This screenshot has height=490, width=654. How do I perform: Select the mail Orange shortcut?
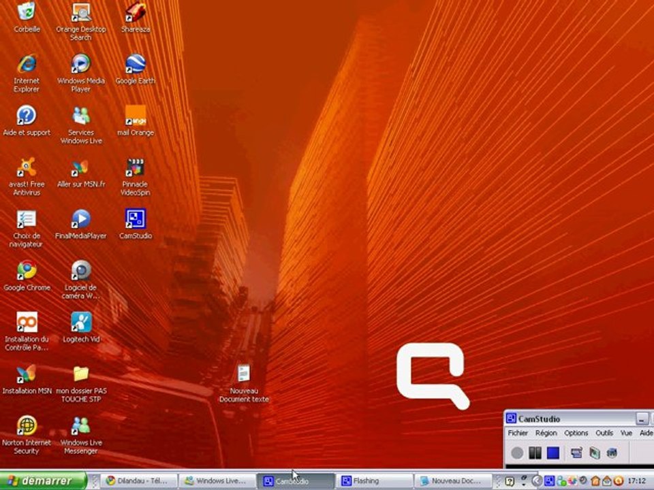pyautogui.click(x=135, y=120)
